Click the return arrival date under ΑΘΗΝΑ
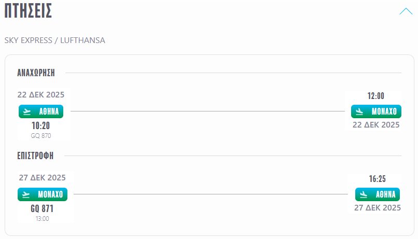 pyautogui.click(x=378, y=208)
